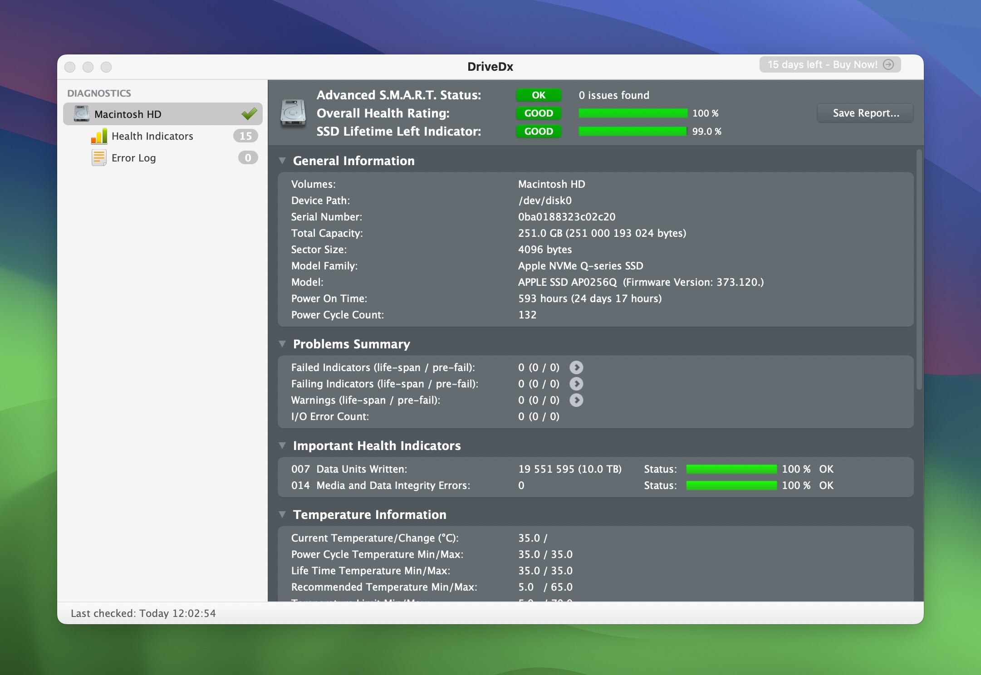Click the Macintosh HD drive icon
981x675 pixels.
(81, 114)
